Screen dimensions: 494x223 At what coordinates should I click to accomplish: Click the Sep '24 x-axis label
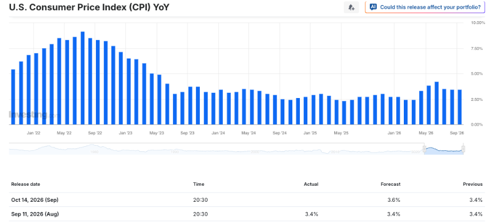tap(280, 133)
